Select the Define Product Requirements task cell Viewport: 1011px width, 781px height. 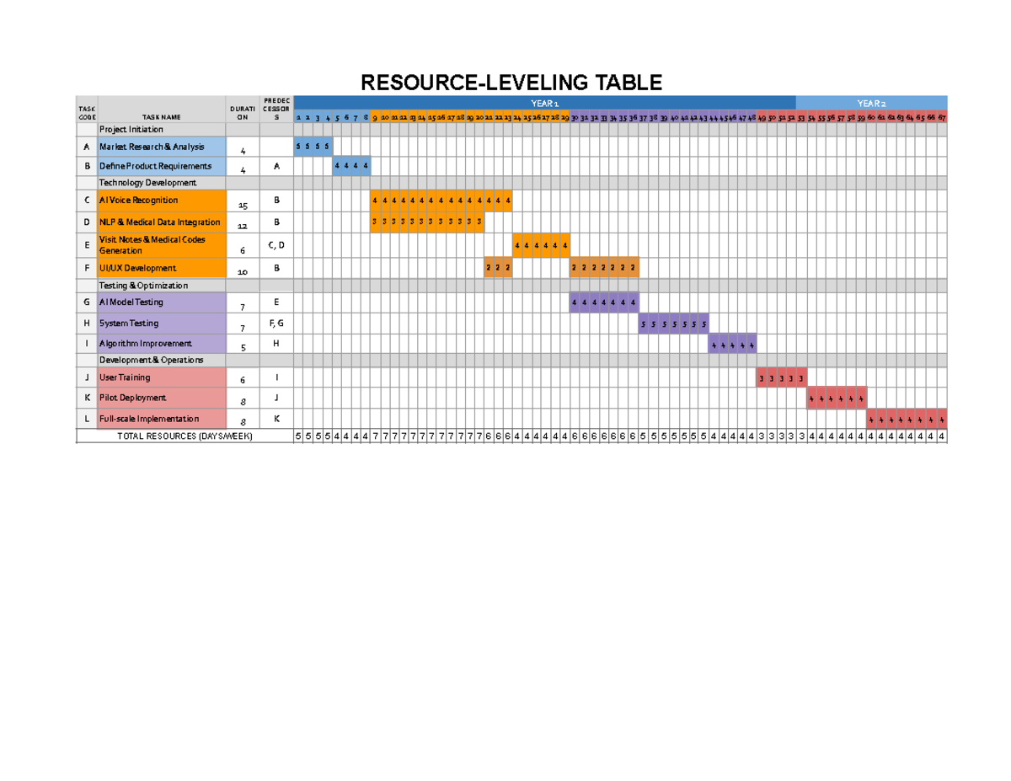(x=162, y=166)
